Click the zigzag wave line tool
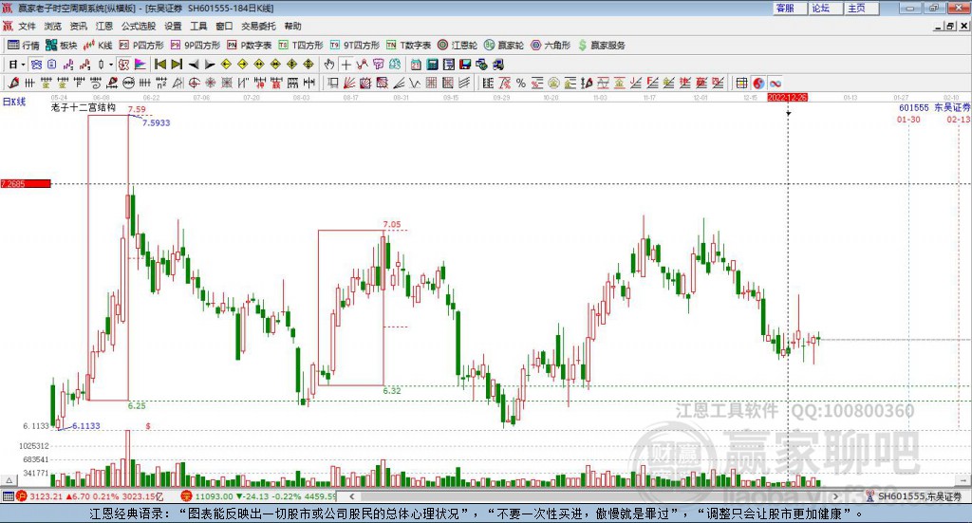 415,83
